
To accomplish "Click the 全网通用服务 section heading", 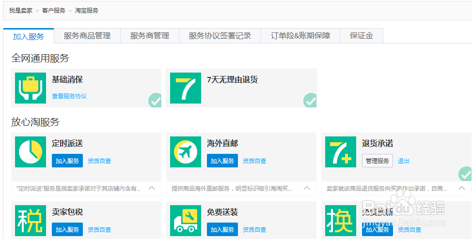I will click(40, 58).
